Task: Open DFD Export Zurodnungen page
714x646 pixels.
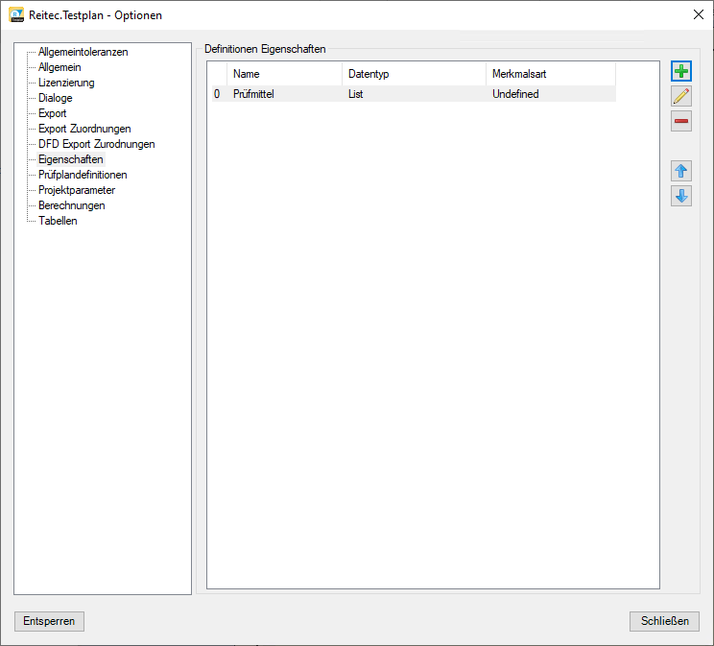Action: (96, 144)
